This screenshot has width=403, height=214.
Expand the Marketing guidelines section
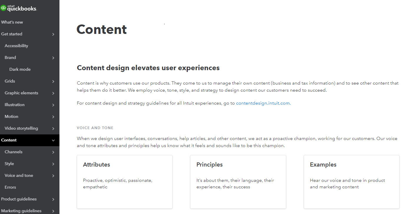53,211
